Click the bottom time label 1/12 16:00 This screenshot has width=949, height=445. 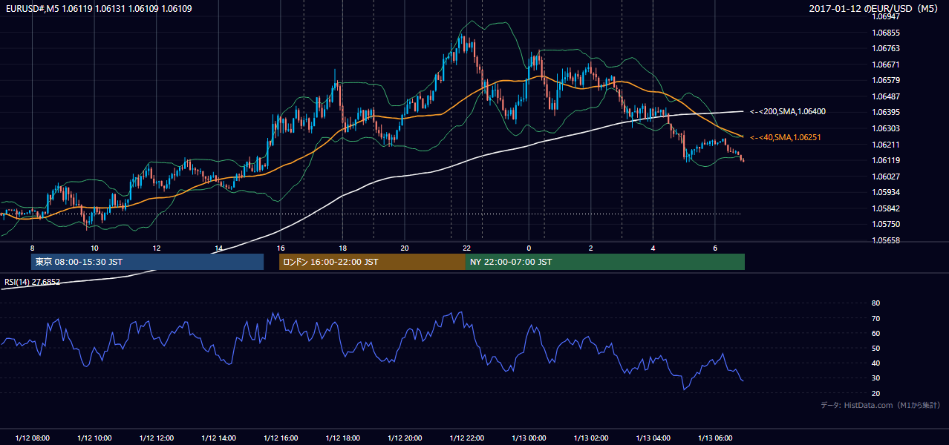281,438
